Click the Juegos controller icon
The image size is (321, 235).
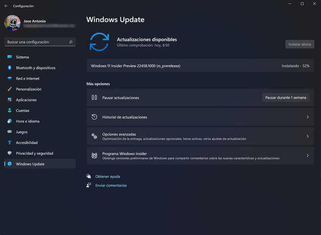(x=9, y=132)
